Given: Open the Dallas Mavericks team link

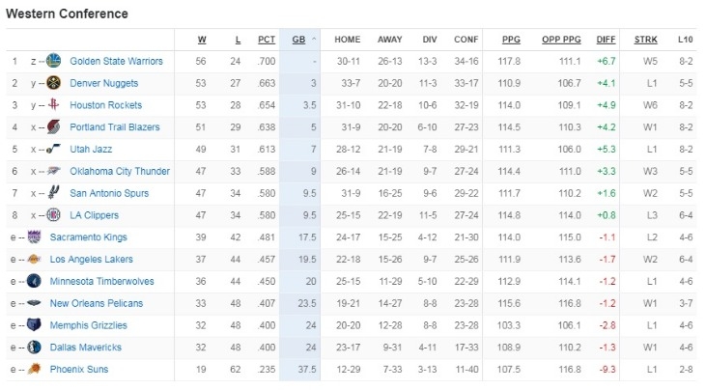Looking at the screenshot, I should [x=86, y=348].
